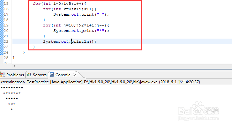Click the System.out.println() statement

point(70,41)
